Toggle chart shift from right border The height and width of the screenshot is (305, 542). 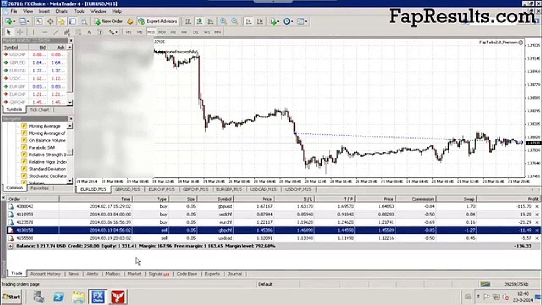coord(260,21)
